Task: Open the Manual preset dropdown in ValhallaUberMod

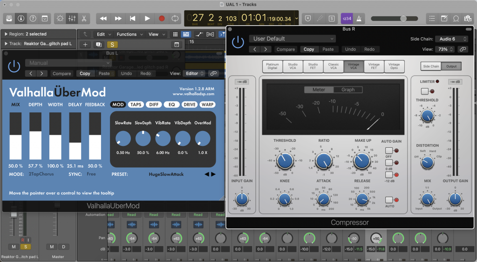Action: coord(68,63)
